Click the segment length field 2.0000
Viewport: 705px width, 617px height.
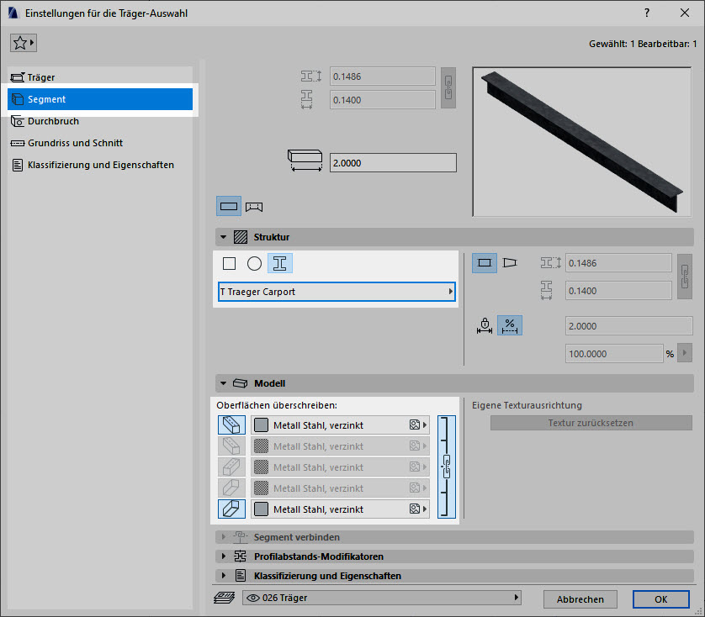(x=628, y=326)
